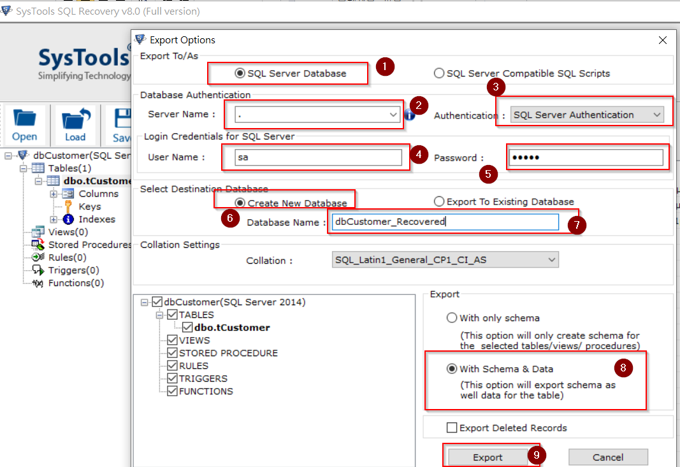Screen dimensions: 680x467
Task: Select Views(0) in left tree
Action: (x=68, y=232)
